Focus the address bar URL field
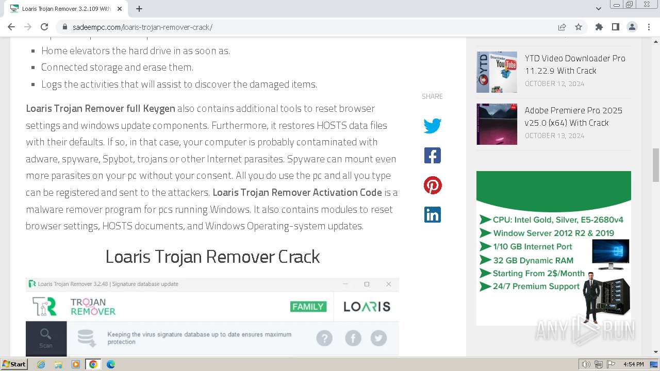Screen dimensions: 660x371 tap(309, 27)
